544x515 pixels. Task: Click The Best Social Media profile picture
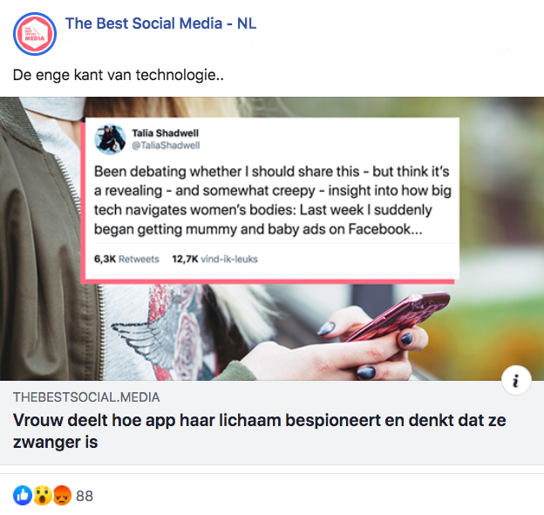35,30
